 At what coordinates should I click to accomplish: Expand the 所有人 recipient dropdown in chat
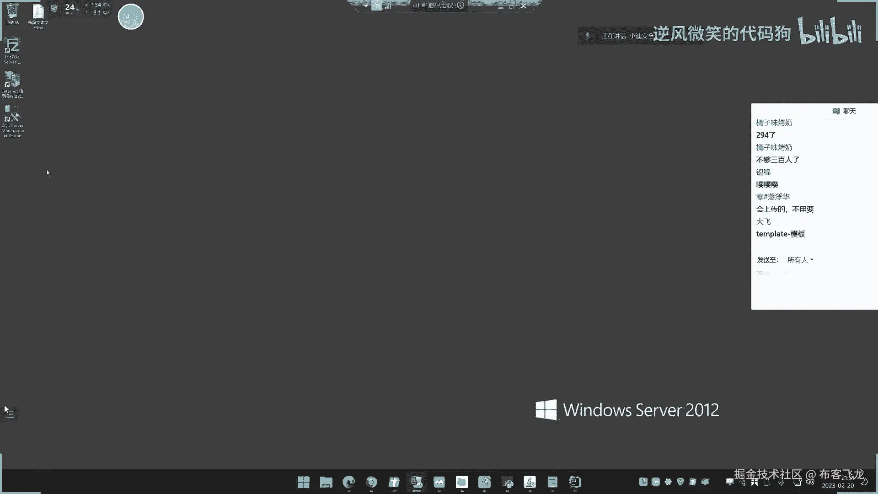(800, 260)
